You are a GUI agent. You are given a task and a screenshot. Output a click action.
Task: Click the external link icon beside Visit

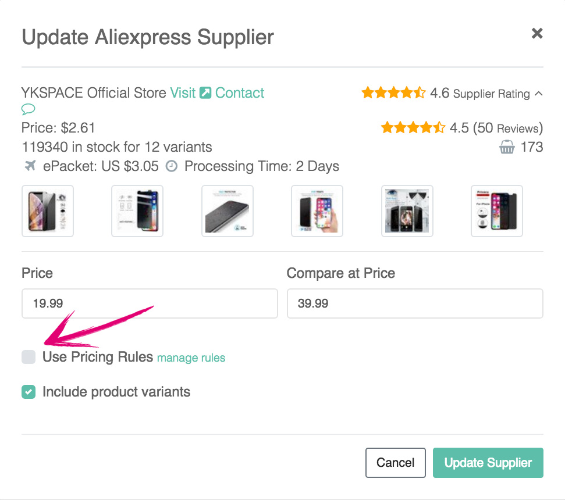click(x=205, y=93)
